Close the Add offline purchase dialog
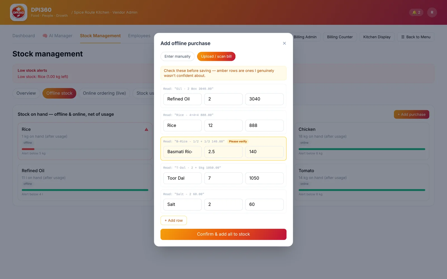The height and width of the screenshot is (279, 447). click(x=284, y=43)
